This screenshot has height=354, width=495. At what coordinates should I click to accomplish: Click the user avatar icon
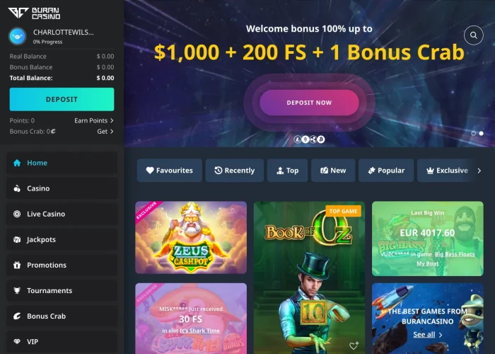coord(18,36)
